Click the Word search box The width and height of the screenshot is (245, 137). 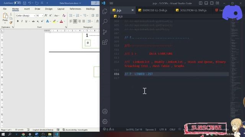pos(95,3)
